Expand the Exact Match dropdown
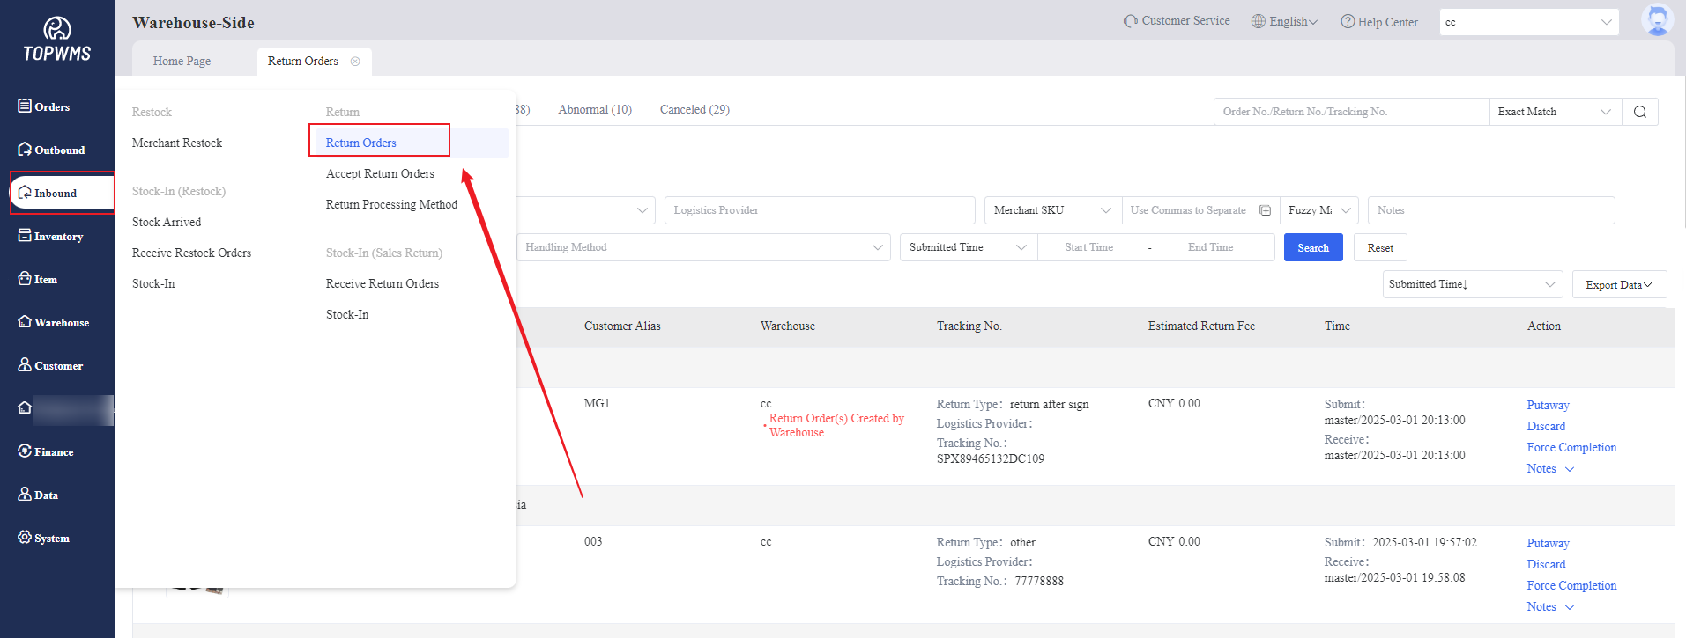 click(x=1554, y=112)
